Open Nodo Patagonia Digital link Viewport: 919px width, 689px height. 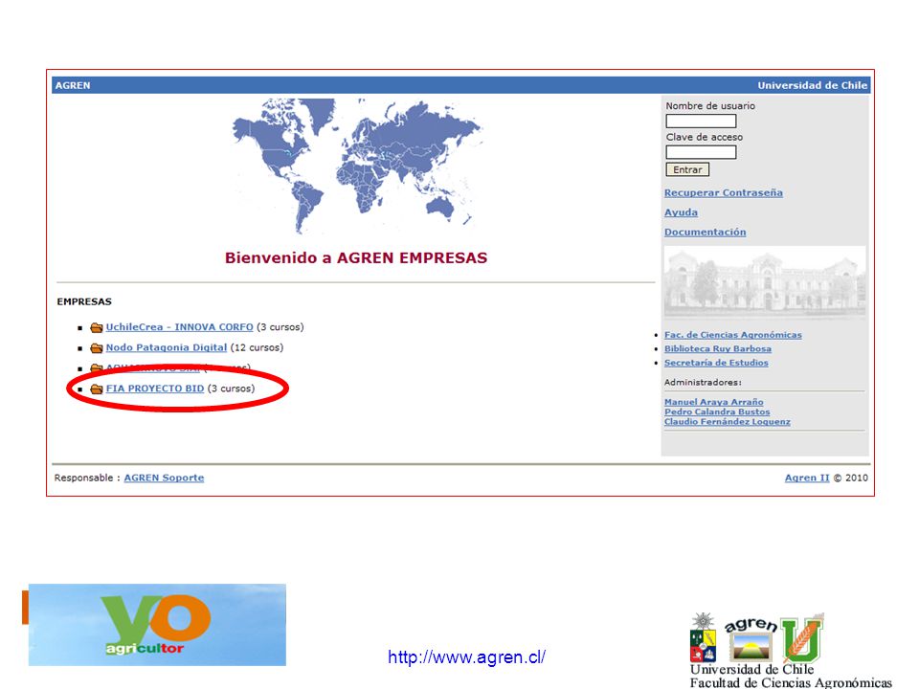click(x=166, y=347)
